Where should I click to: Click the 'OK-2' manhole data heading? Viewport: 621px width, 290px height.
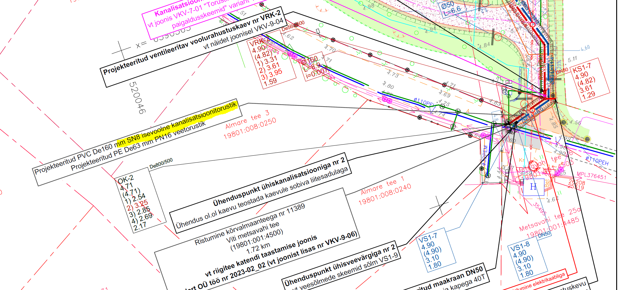point(126,180)
